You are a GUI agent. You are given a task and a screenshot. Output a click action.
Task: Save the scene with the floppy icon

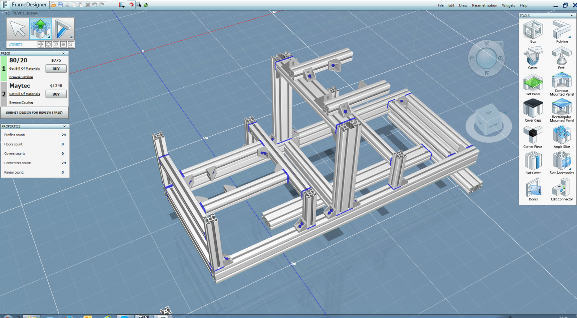(x=60, y=5)
